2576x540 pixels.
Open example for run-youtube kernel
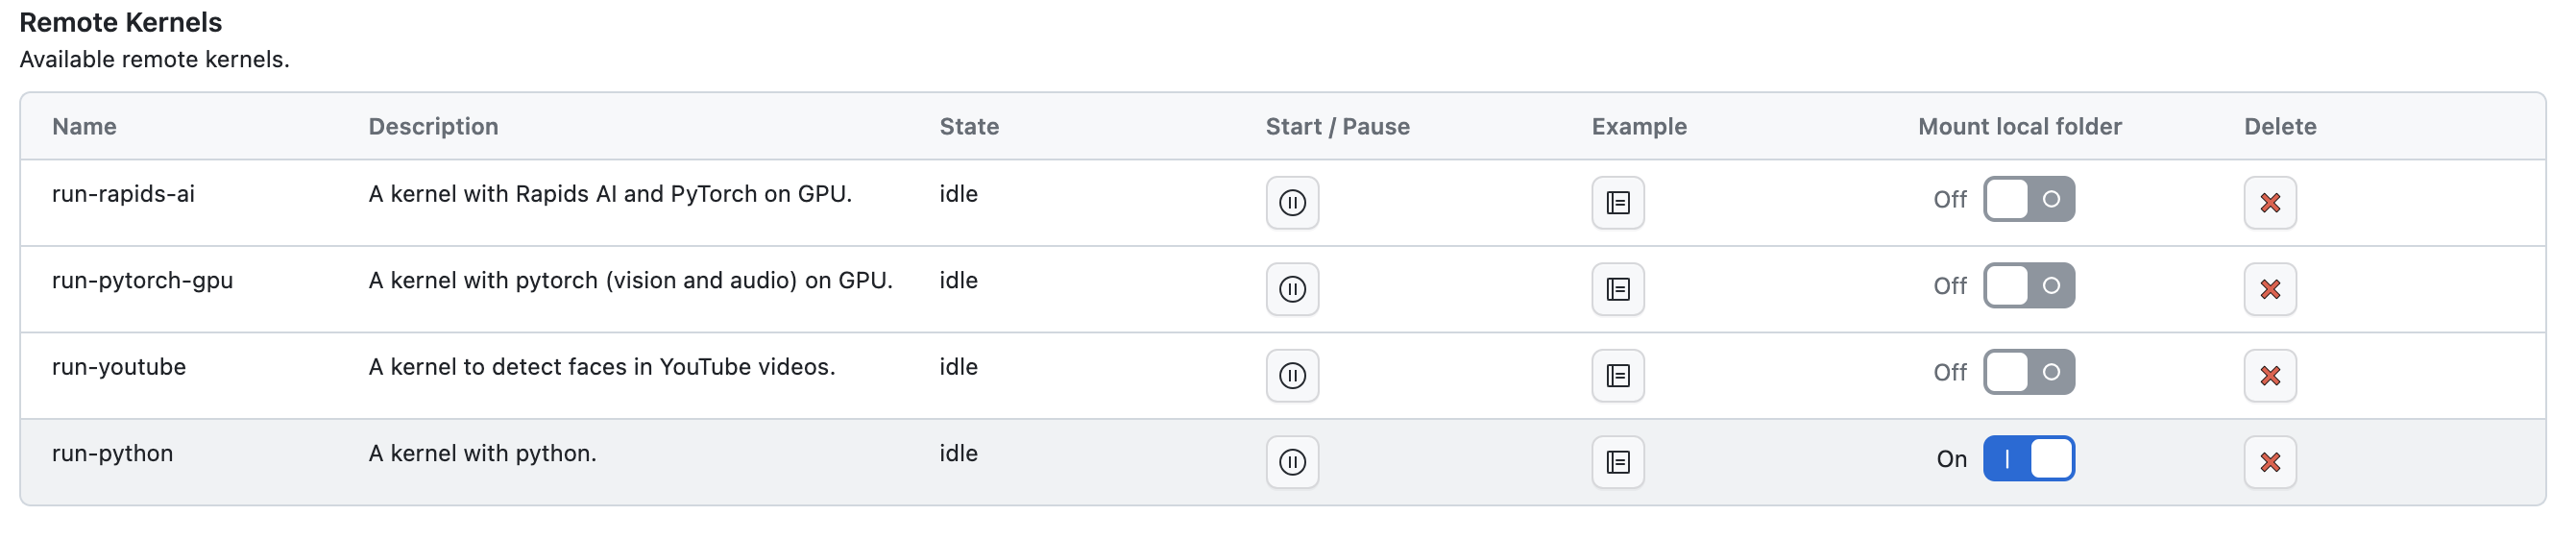1617,376
